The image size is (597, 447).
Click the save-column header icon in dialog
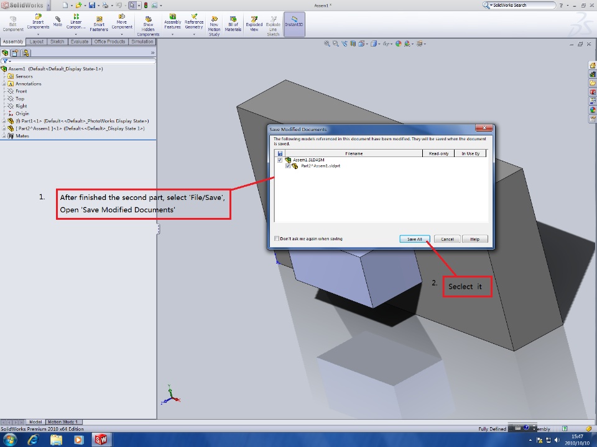click(280, 153)
